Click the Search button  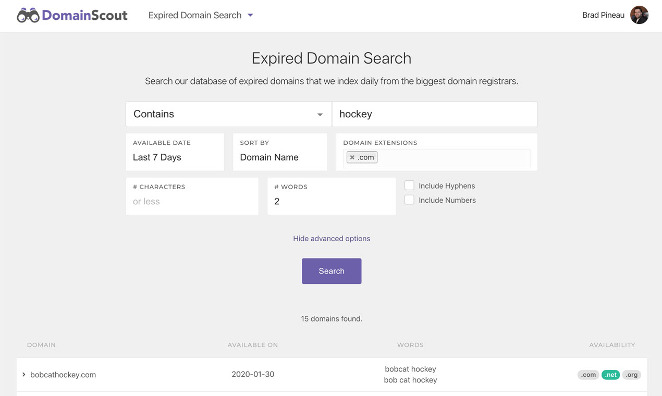332,271
